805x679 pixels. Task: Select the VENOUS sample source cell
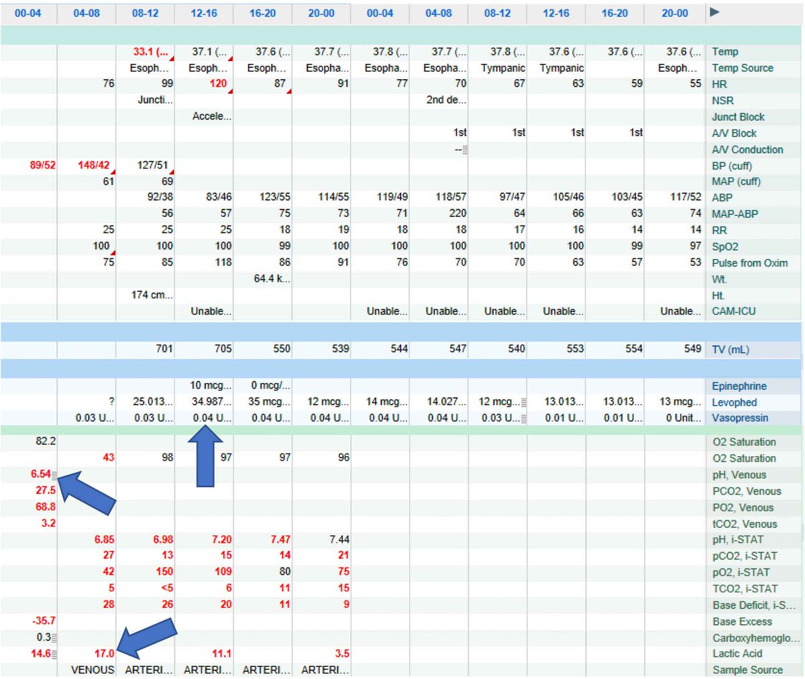click(93, 670)
